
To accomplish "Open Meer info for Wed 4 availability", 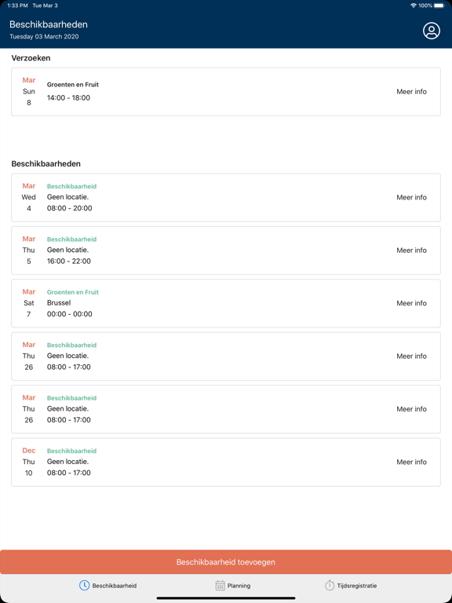I will point(411,197).
